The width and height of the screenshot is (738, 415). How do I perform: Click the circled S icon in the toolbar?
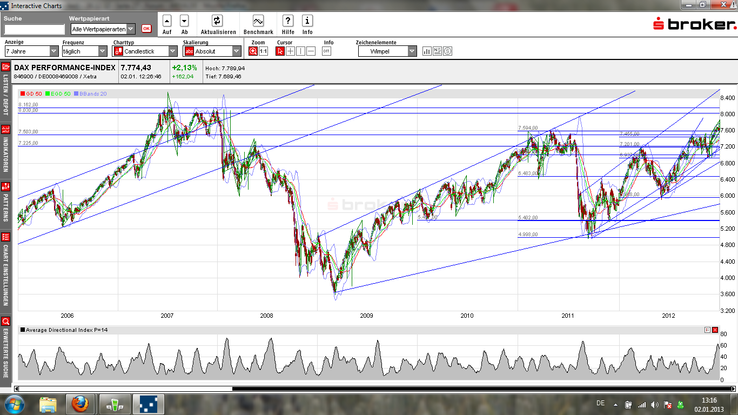pyautogui.click(x=447, y=51)
